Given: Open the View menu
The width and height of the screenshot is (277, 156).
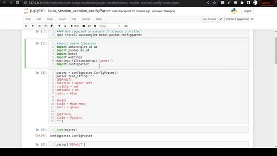Looking at the screenshot, I should [50, 19].
